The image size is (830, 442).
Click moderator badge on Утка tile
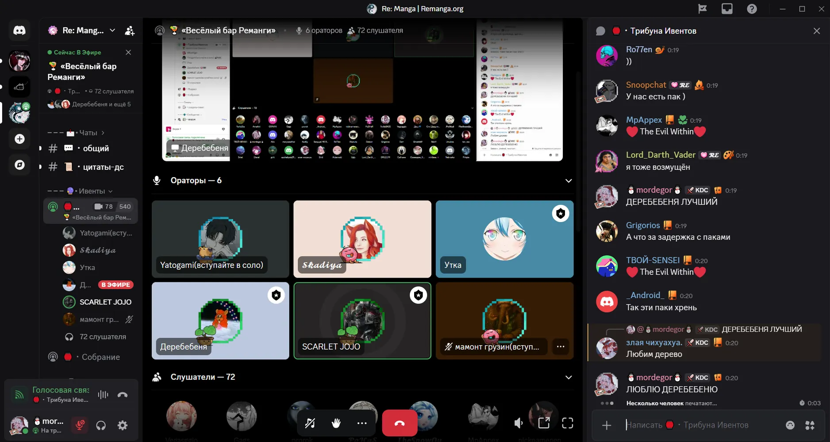click(x=561, y=213)
